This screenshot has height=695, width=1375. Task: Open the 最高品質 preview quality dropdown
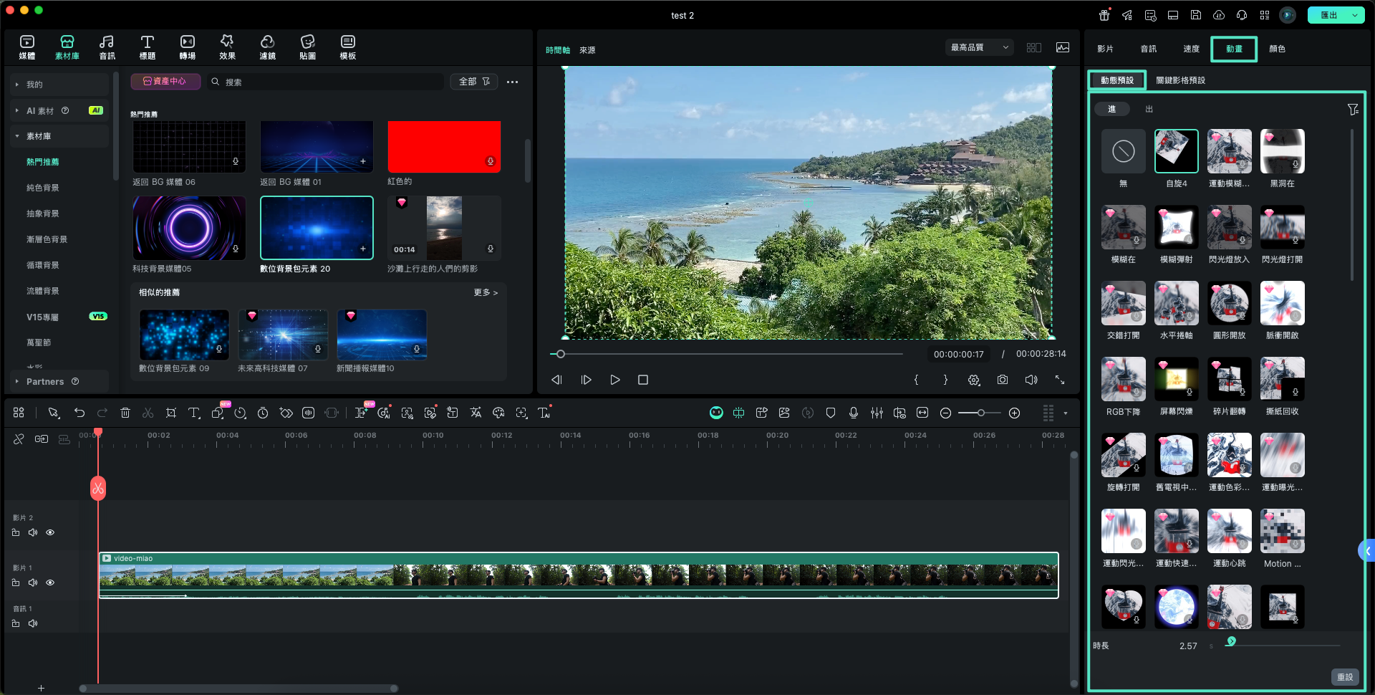(x=979, y=47)
